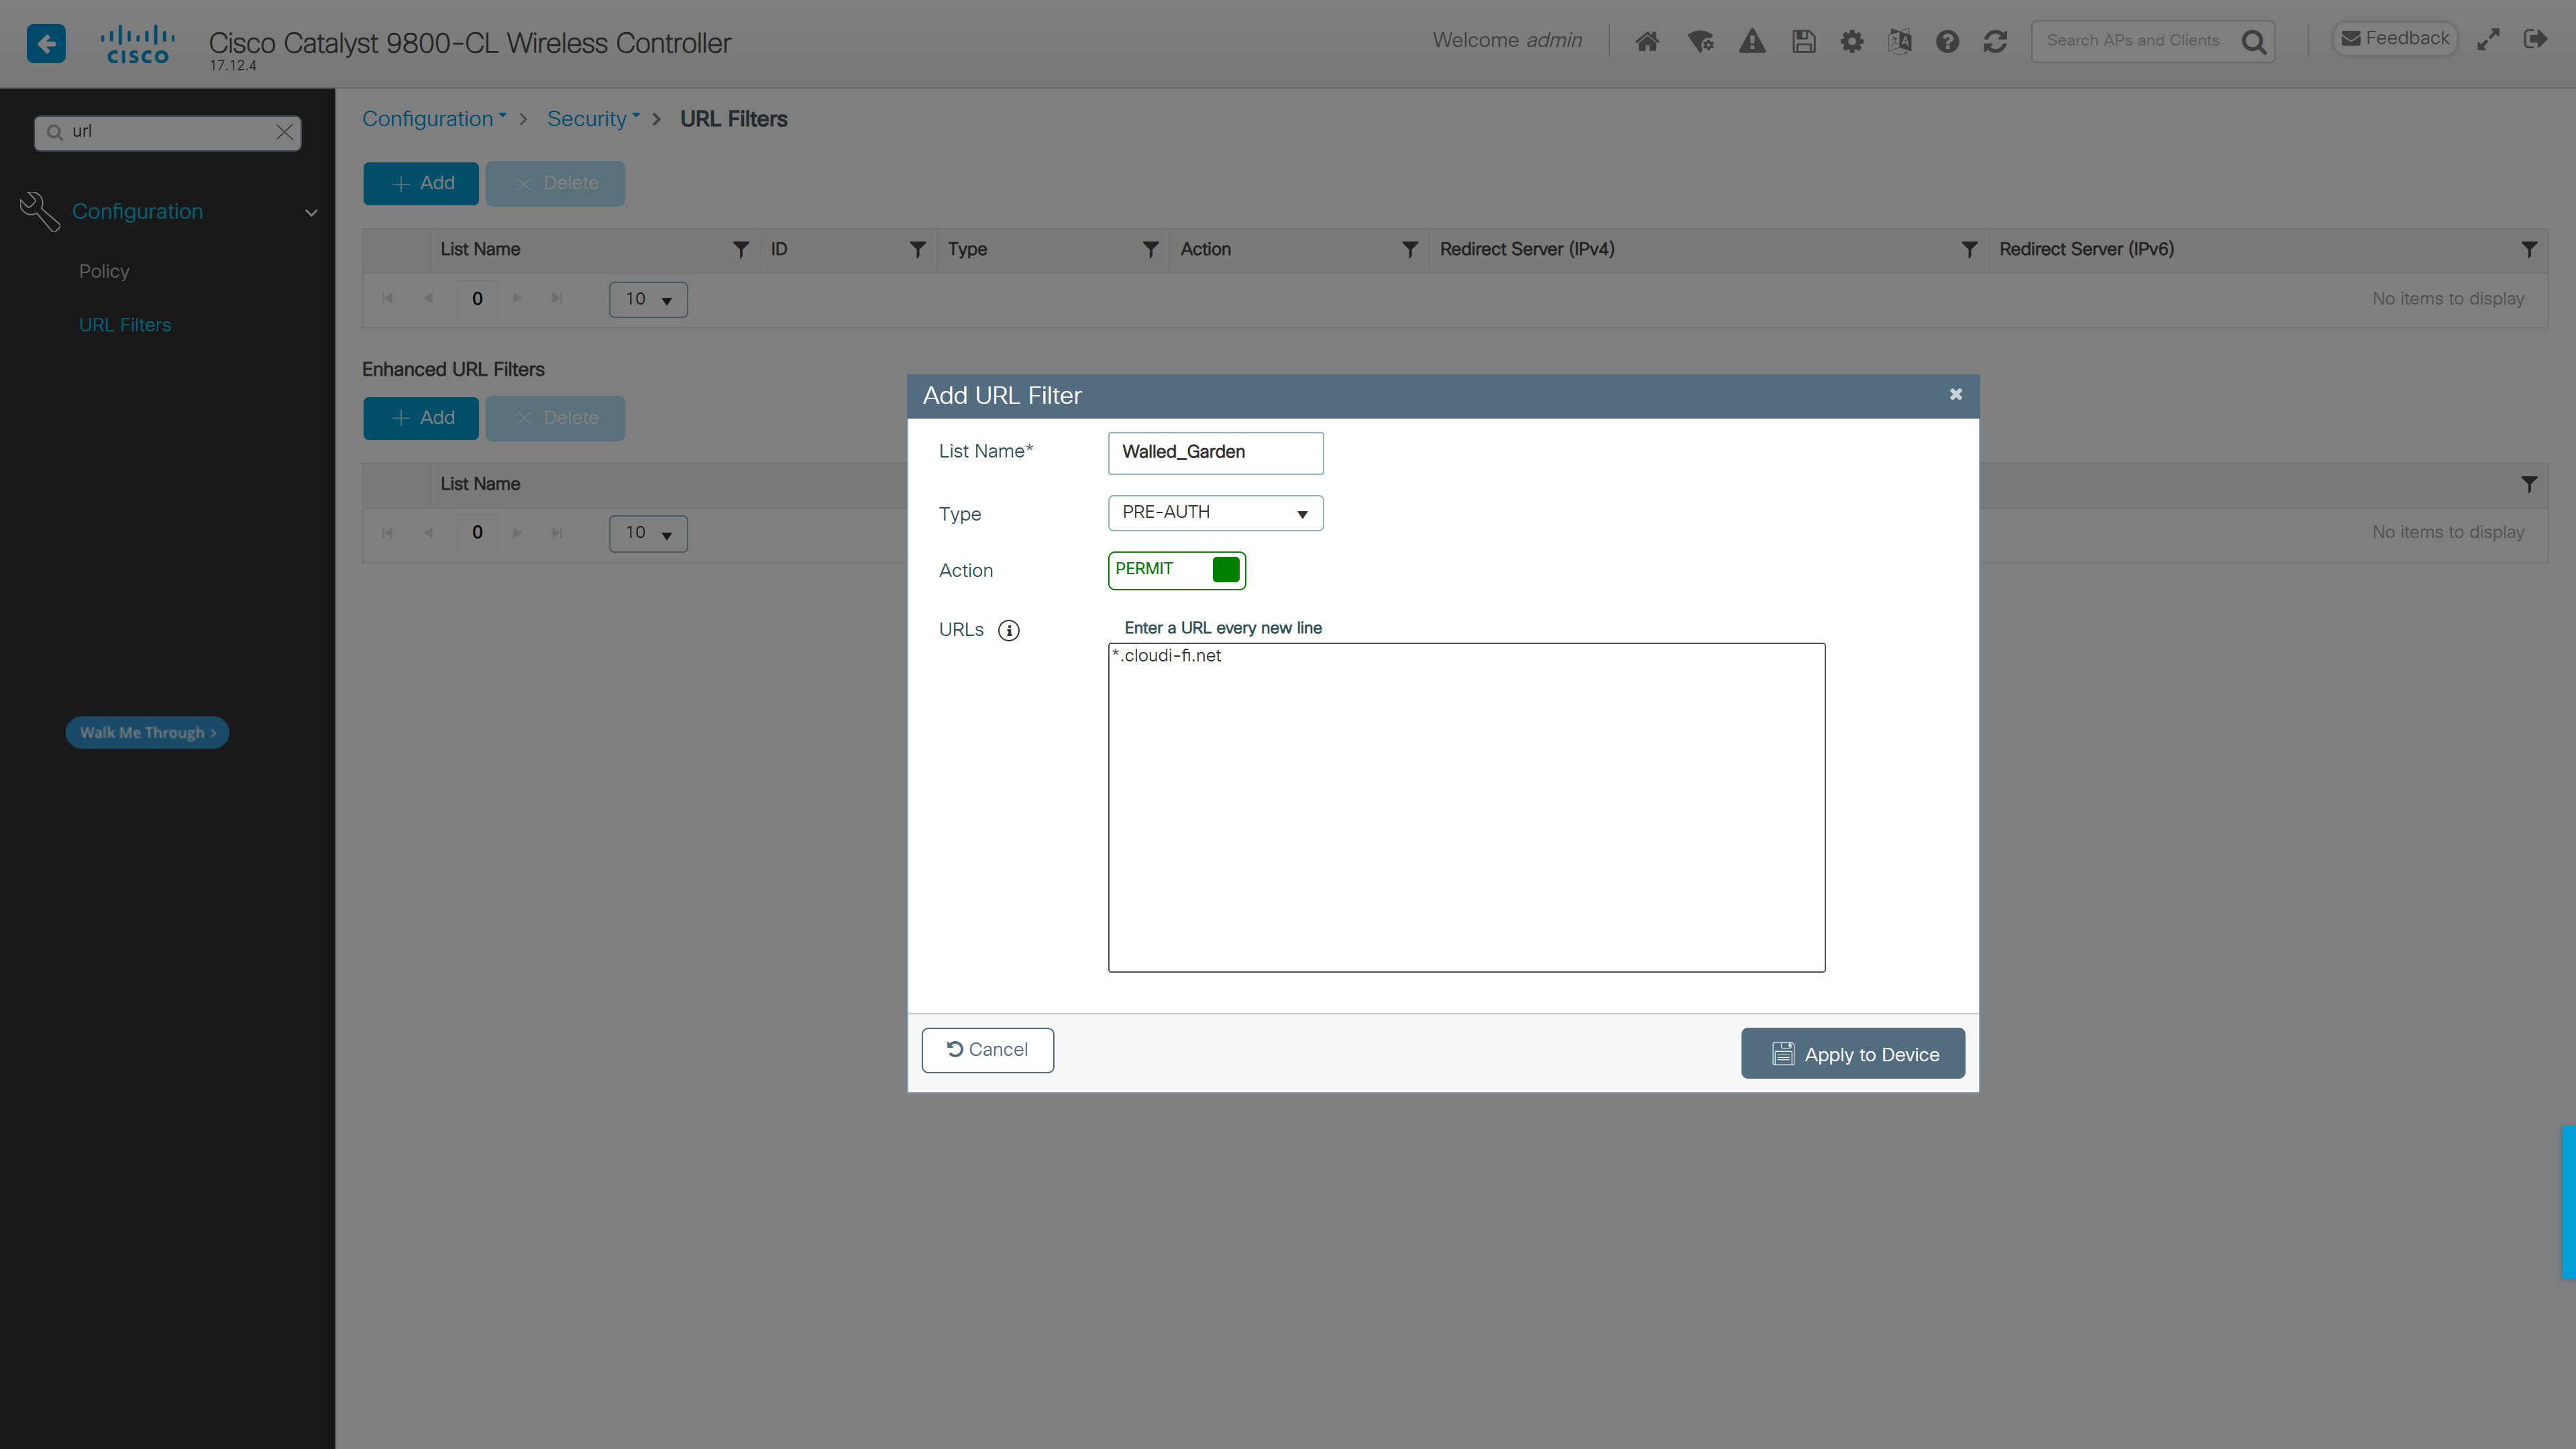Image resolution: width=2576 pixels, height=1449 pixels.
Task: Click the Home icon in header
Action: [x=1647, y=41]
